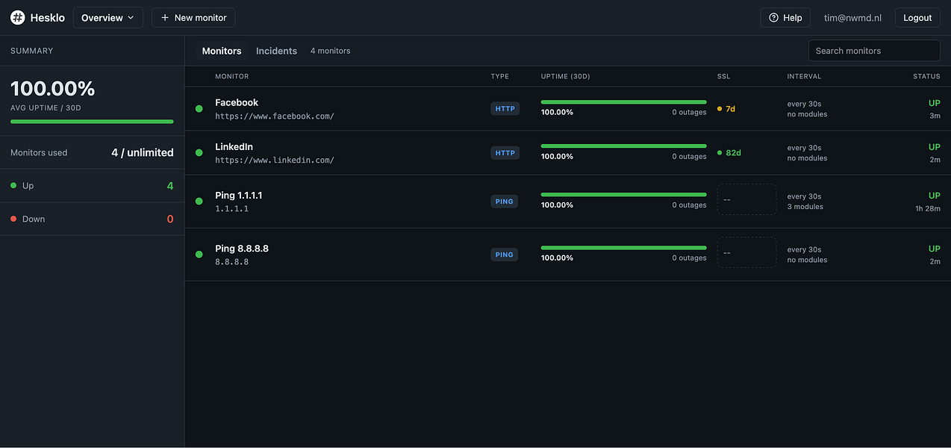Open the LinkedIn monitor row
Image resolution: width=951 pixels, height=448 pixels.
click(x=568, y=153)
